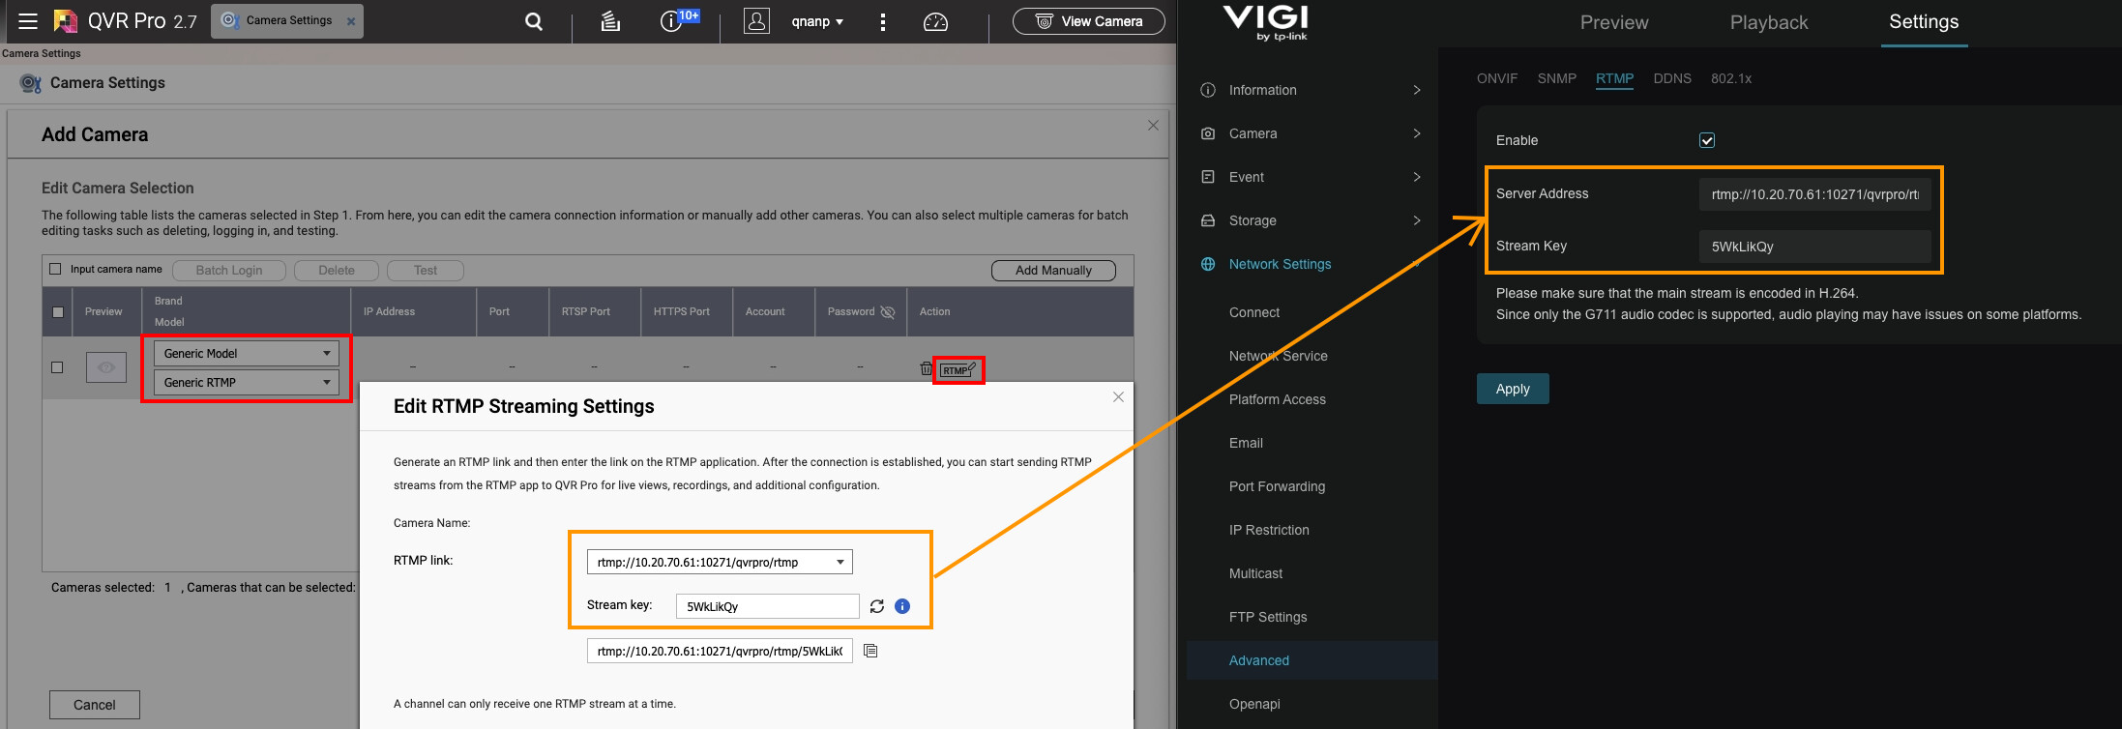Image resolution: width=2122 pixels, height=729 pixels.
Task: Open the QVR Pro hamburger menu
Action: 28,21
